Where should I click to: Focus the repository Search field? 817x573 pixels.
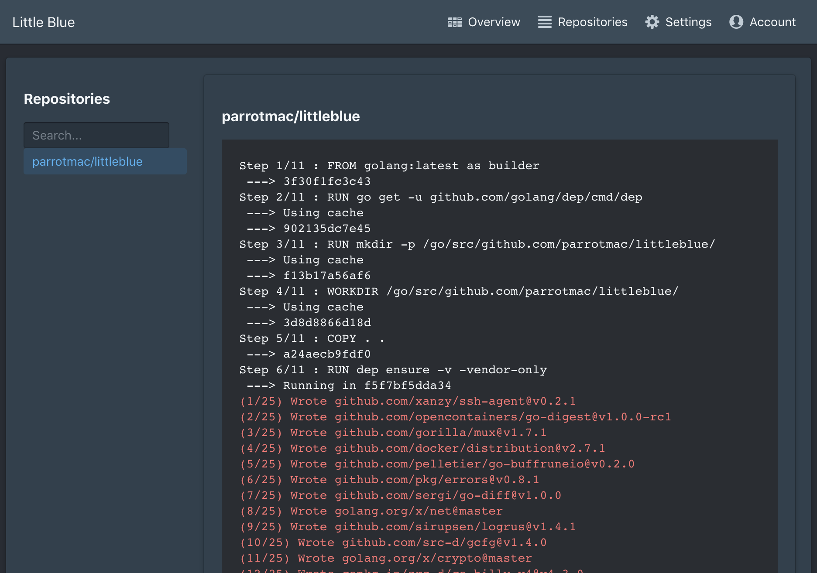[96, 135]
